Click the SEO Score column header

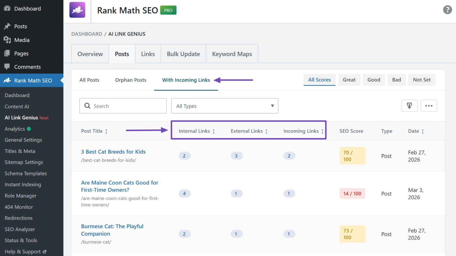[351, 131]
